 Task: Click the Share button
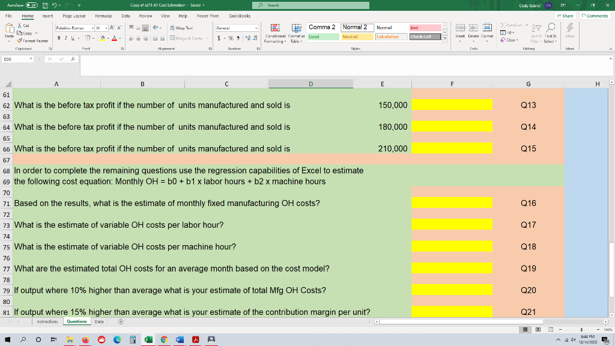coord(565,16)
